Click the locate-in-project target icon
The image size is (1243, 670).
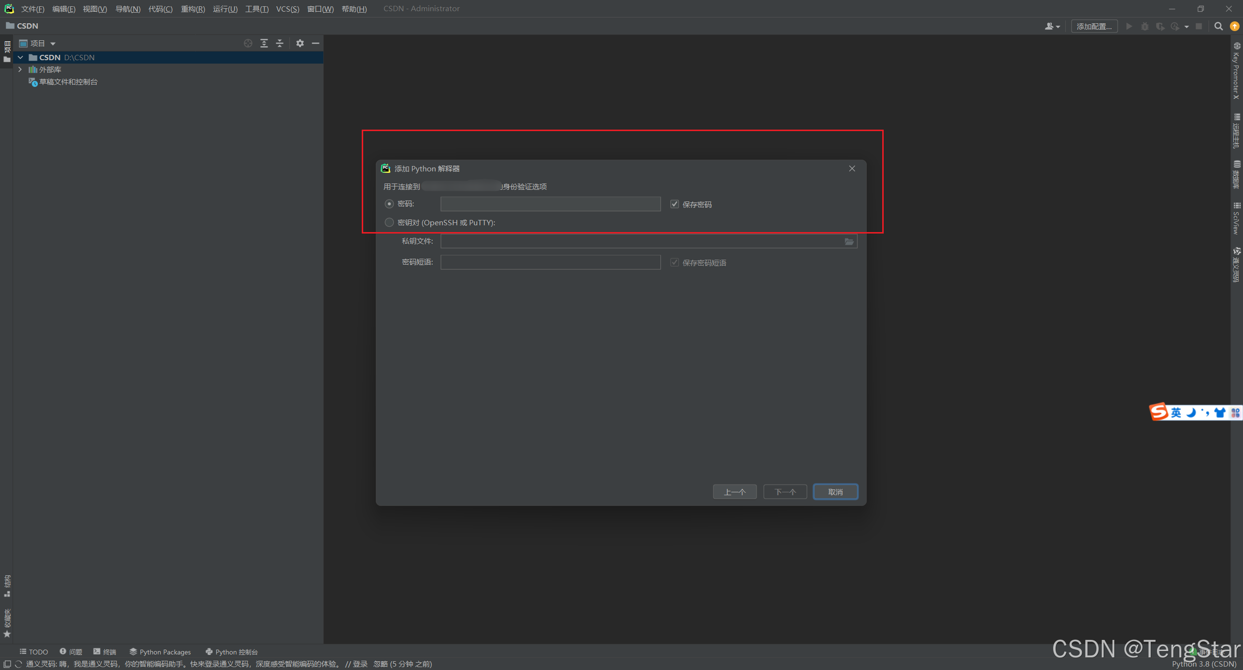point(248,43)
